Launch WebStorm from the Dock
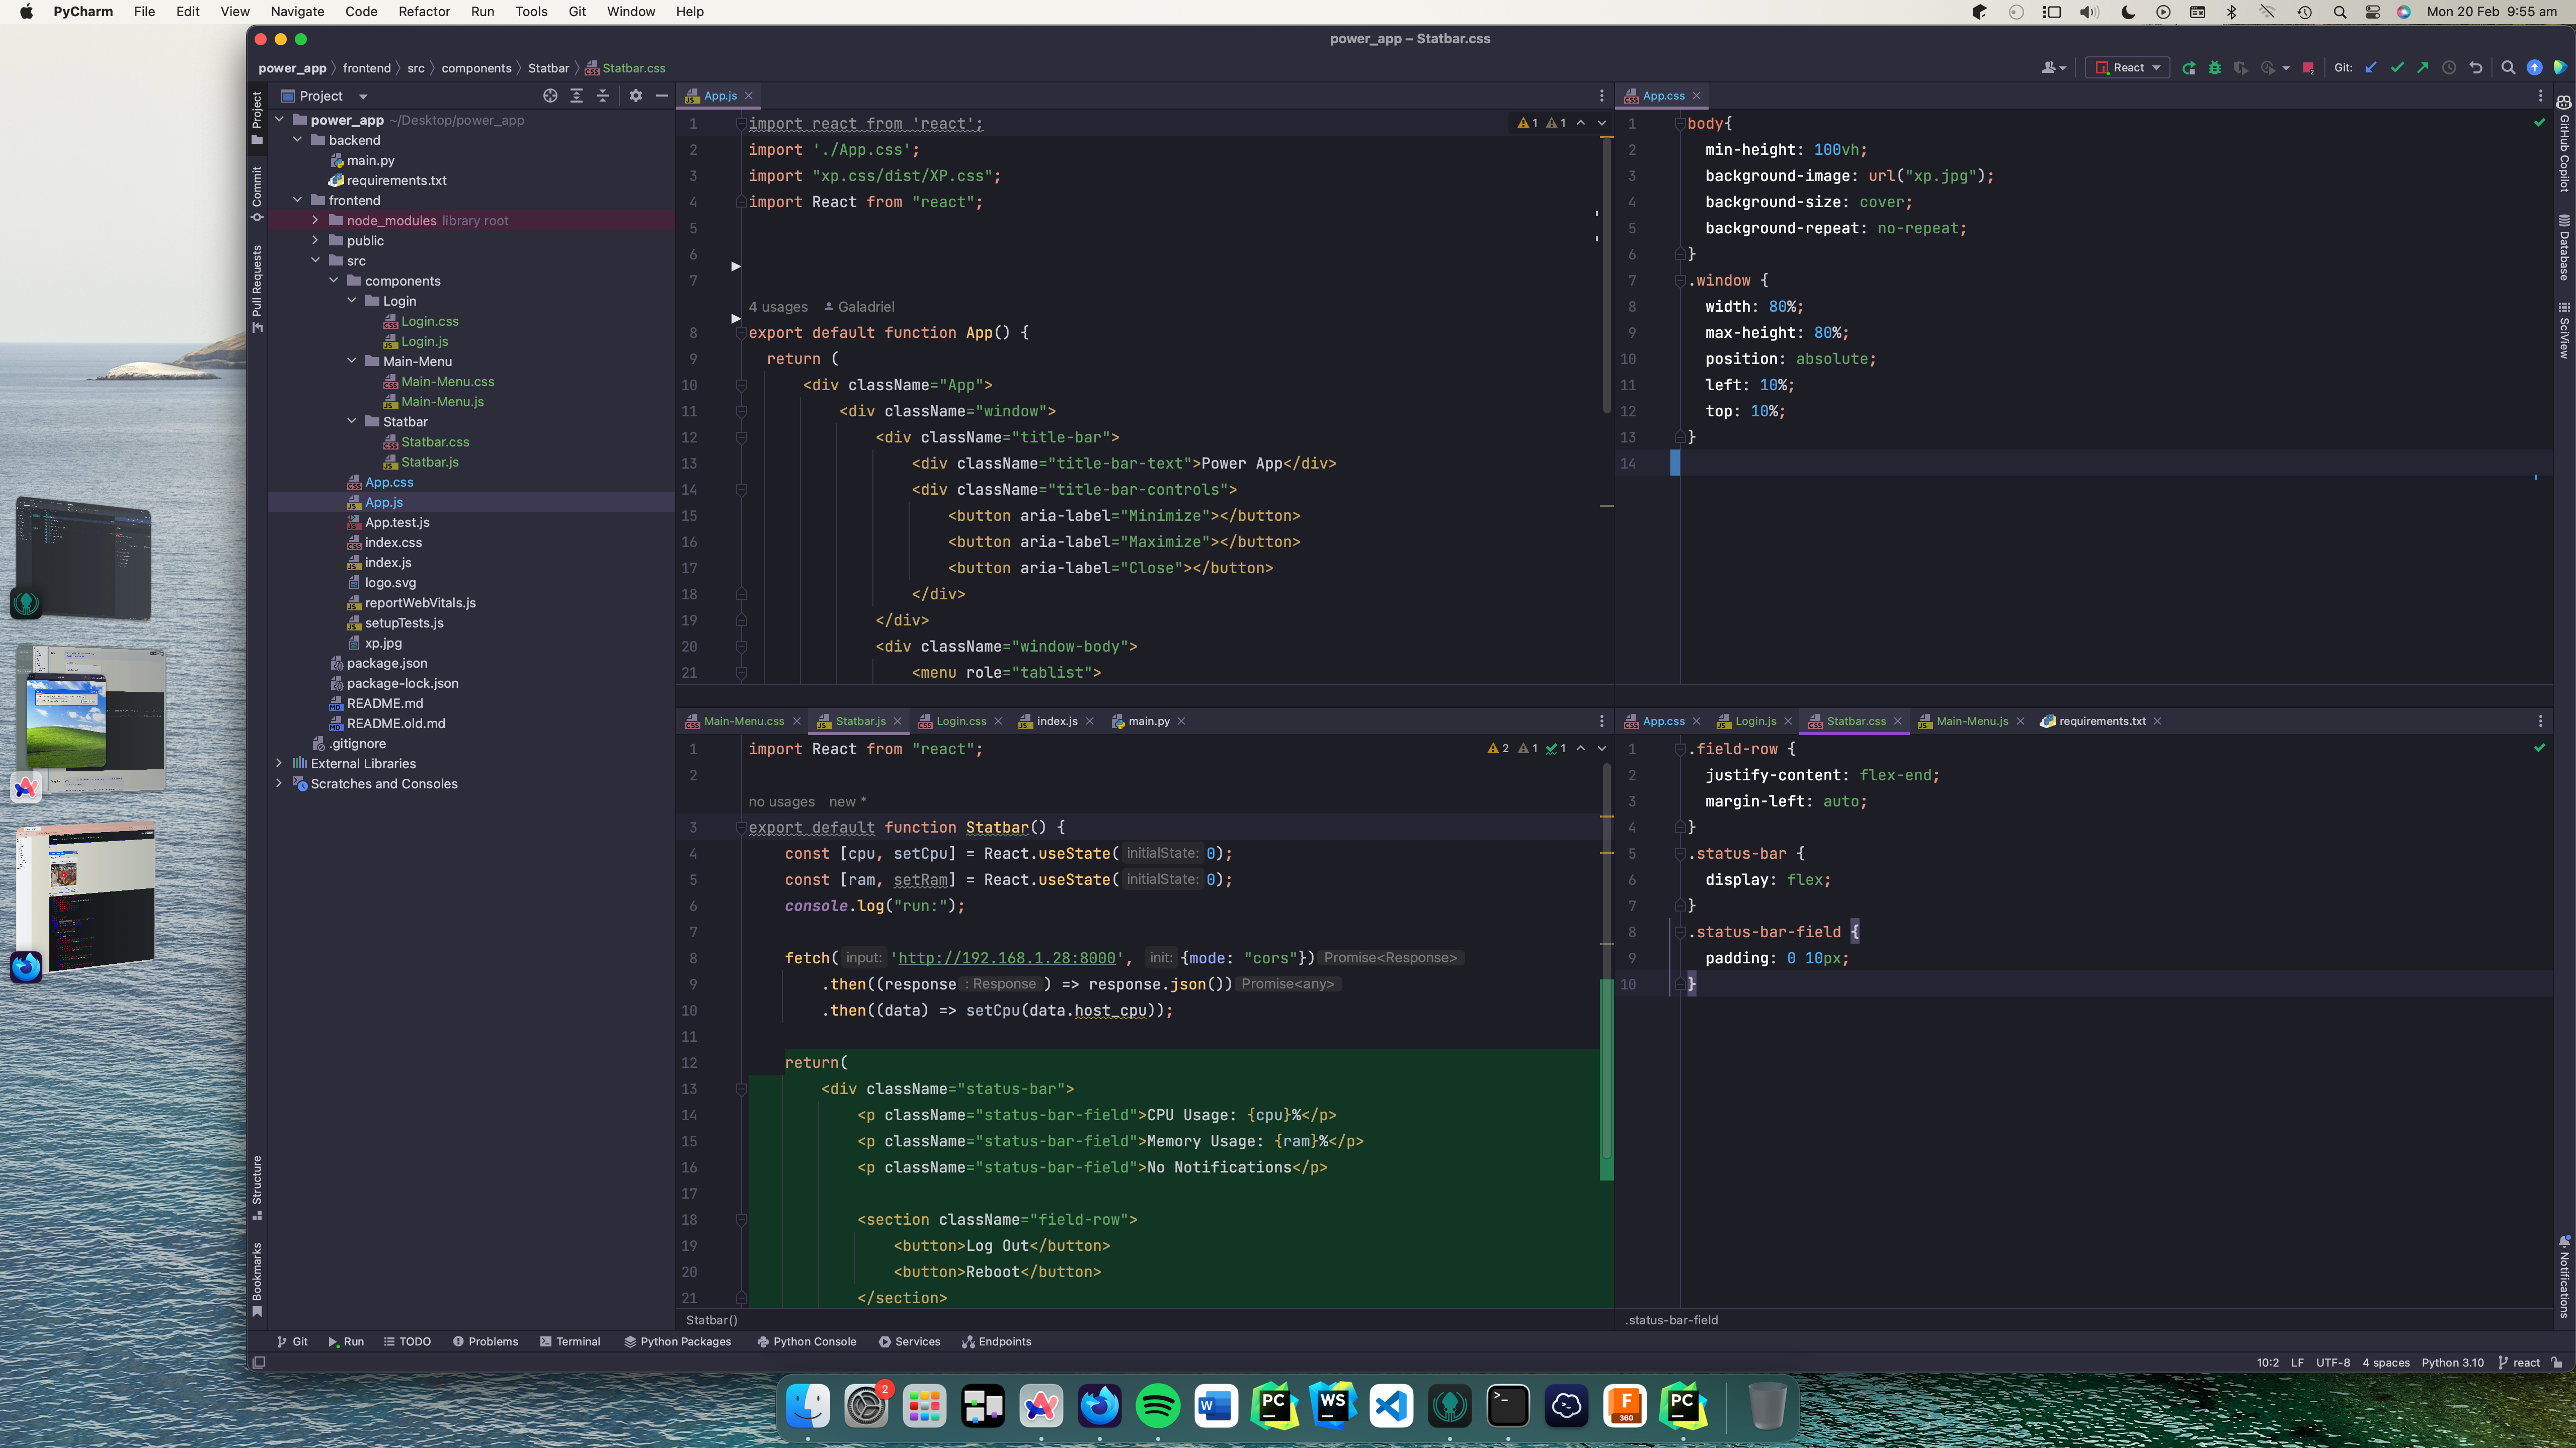Screen dimensions: 2576x1448 pos(1333,1406)
